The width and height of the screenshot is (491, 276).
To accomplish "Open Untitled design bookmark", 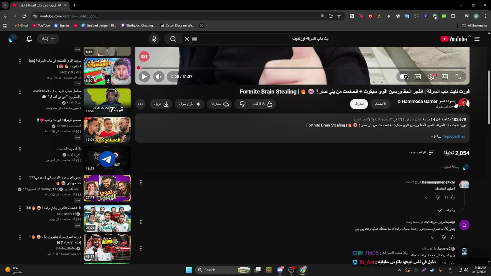I will pos(99,26).
